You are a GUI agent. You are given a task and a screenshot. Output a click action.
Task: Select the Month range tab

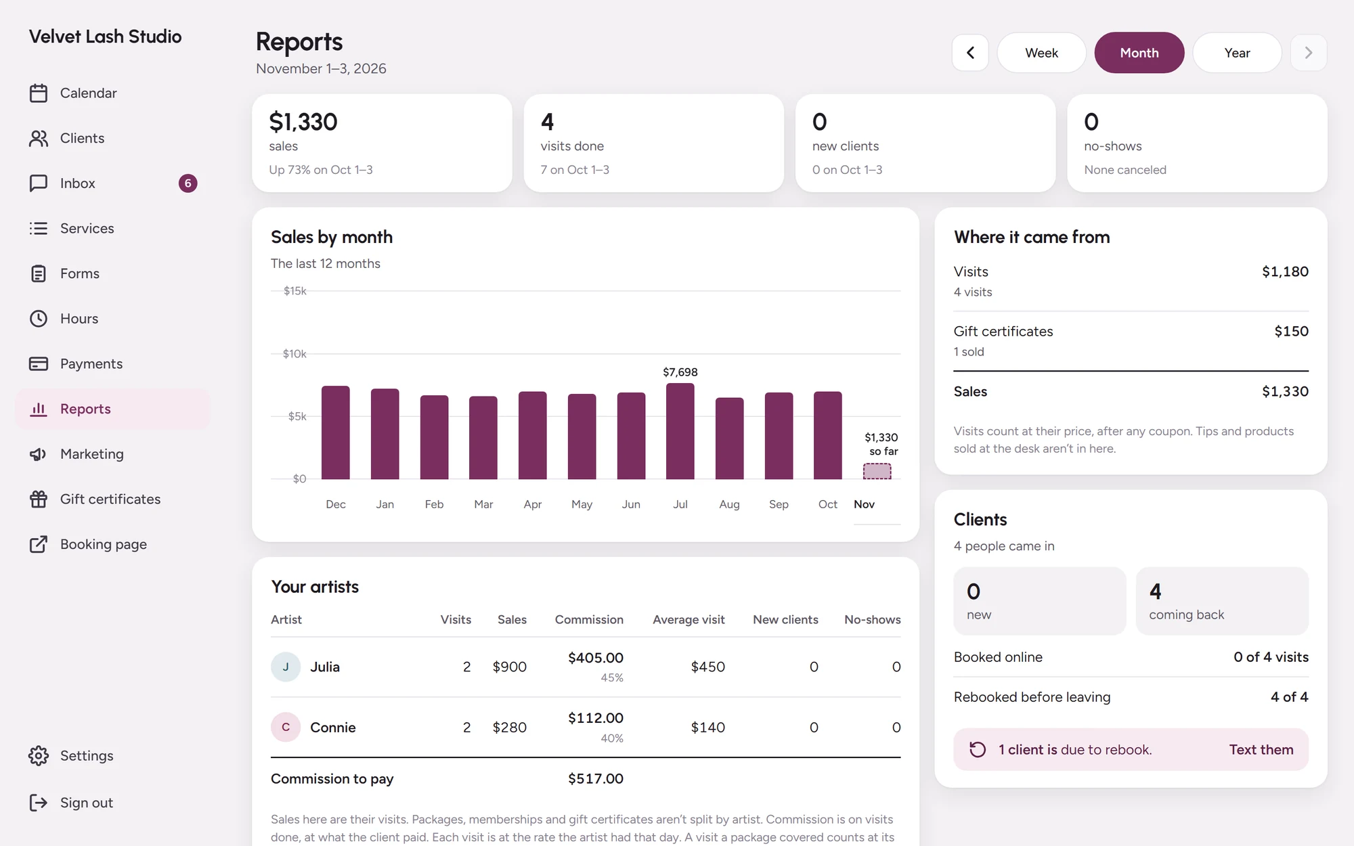pyautogui.click(x=1139, y=53)
